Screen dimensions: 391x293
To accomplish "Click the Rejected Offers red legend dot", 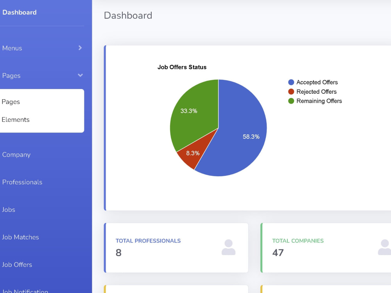I will click(x=291, y=92).
